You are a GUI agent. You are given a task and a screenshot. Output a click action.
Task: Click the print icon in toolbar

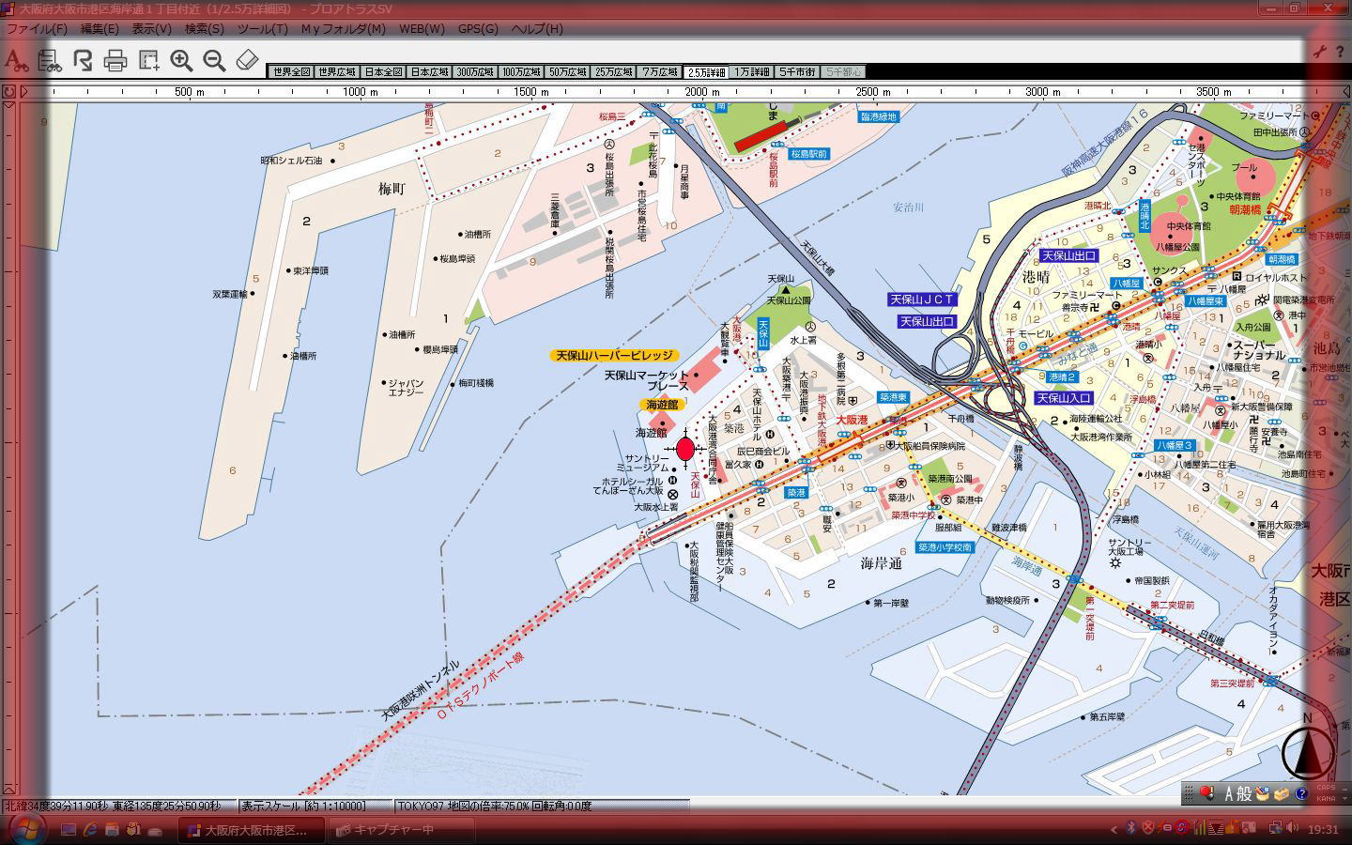pyautogui.click(x=115, y=61)
